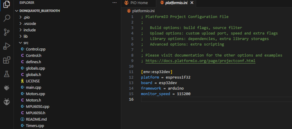Open the Extensions view

[6, 60]
